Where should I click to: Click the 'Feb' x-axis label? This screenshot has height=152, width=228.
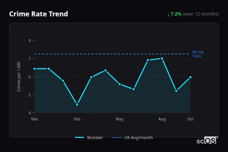[x=77, y=119]
